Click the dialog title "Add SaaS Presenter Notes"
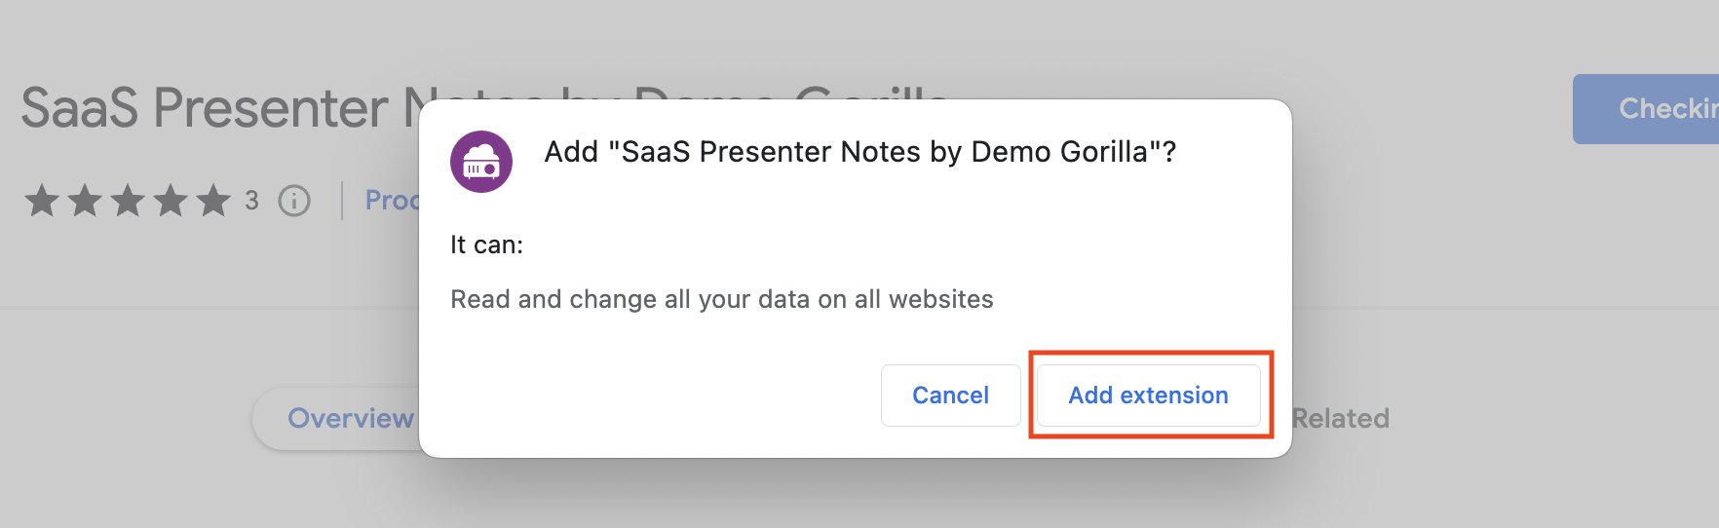The image size is (1719, 528). (859, 152)
